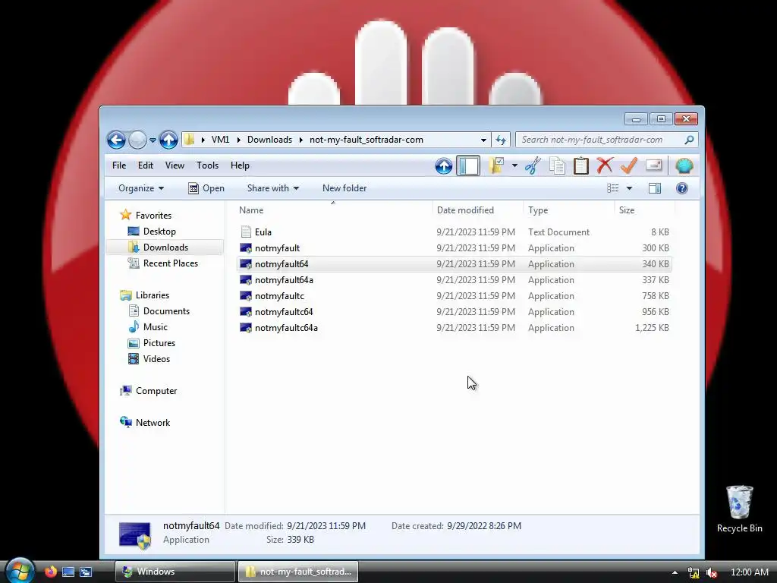Open the Help menu
This screenshot has height=583, width=777.
(240, 165)
